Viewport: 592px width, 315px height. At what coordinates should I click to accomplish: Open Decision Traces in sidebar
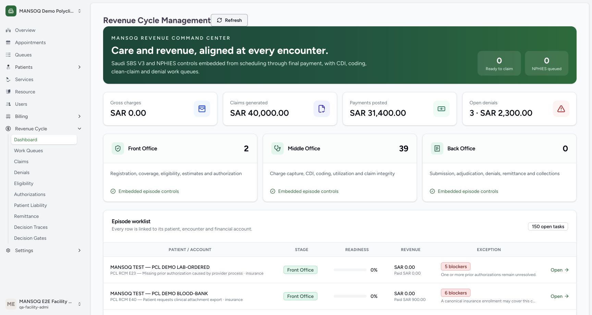[x=44, y=227]
